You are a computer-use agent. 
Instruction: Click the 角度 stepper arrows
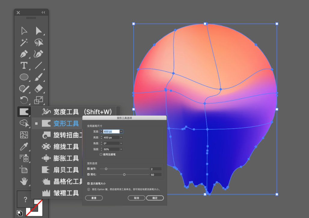pos(101,143)
